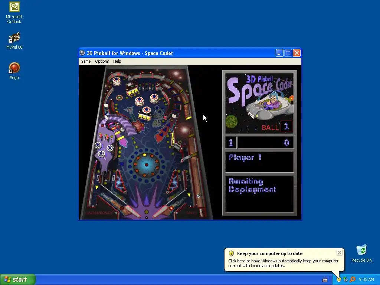Screen dimensions: 380x285
Task: Click the BALL 1 indicator
Action: [276, 127]
